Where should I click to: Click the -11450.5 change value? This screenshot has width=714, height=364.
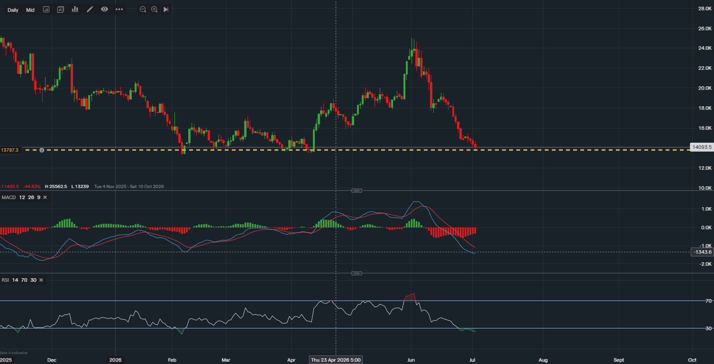pos(10,187)
